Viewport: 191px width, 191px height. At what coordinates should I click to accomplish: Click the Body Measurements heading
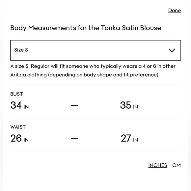coord(86,28)
